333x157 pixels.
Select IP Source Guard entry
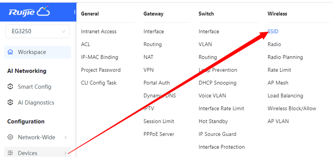217,134
